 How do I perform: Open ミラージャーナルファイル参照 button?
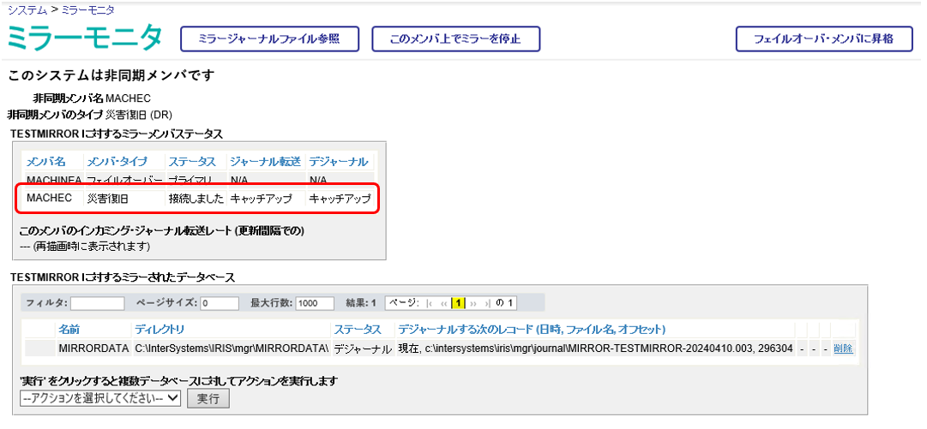click(x=268, y=39)
